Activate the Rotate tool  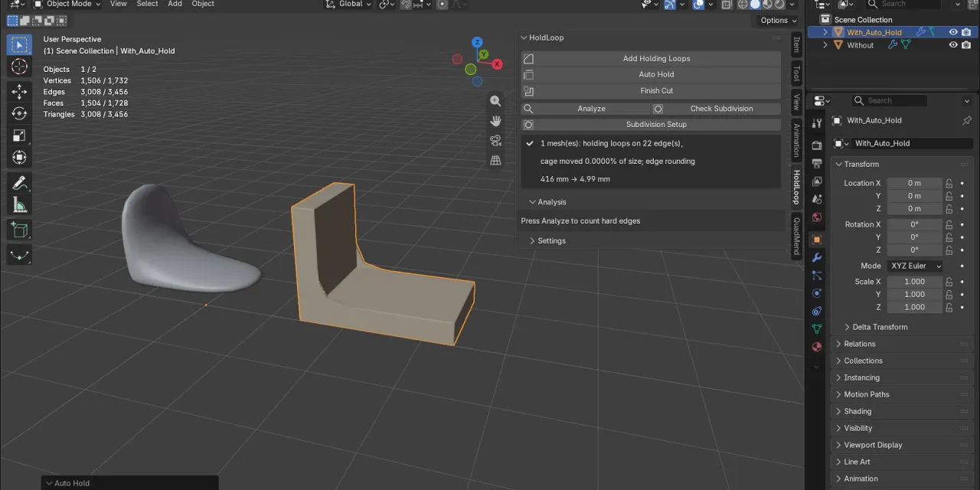(19, 113)
